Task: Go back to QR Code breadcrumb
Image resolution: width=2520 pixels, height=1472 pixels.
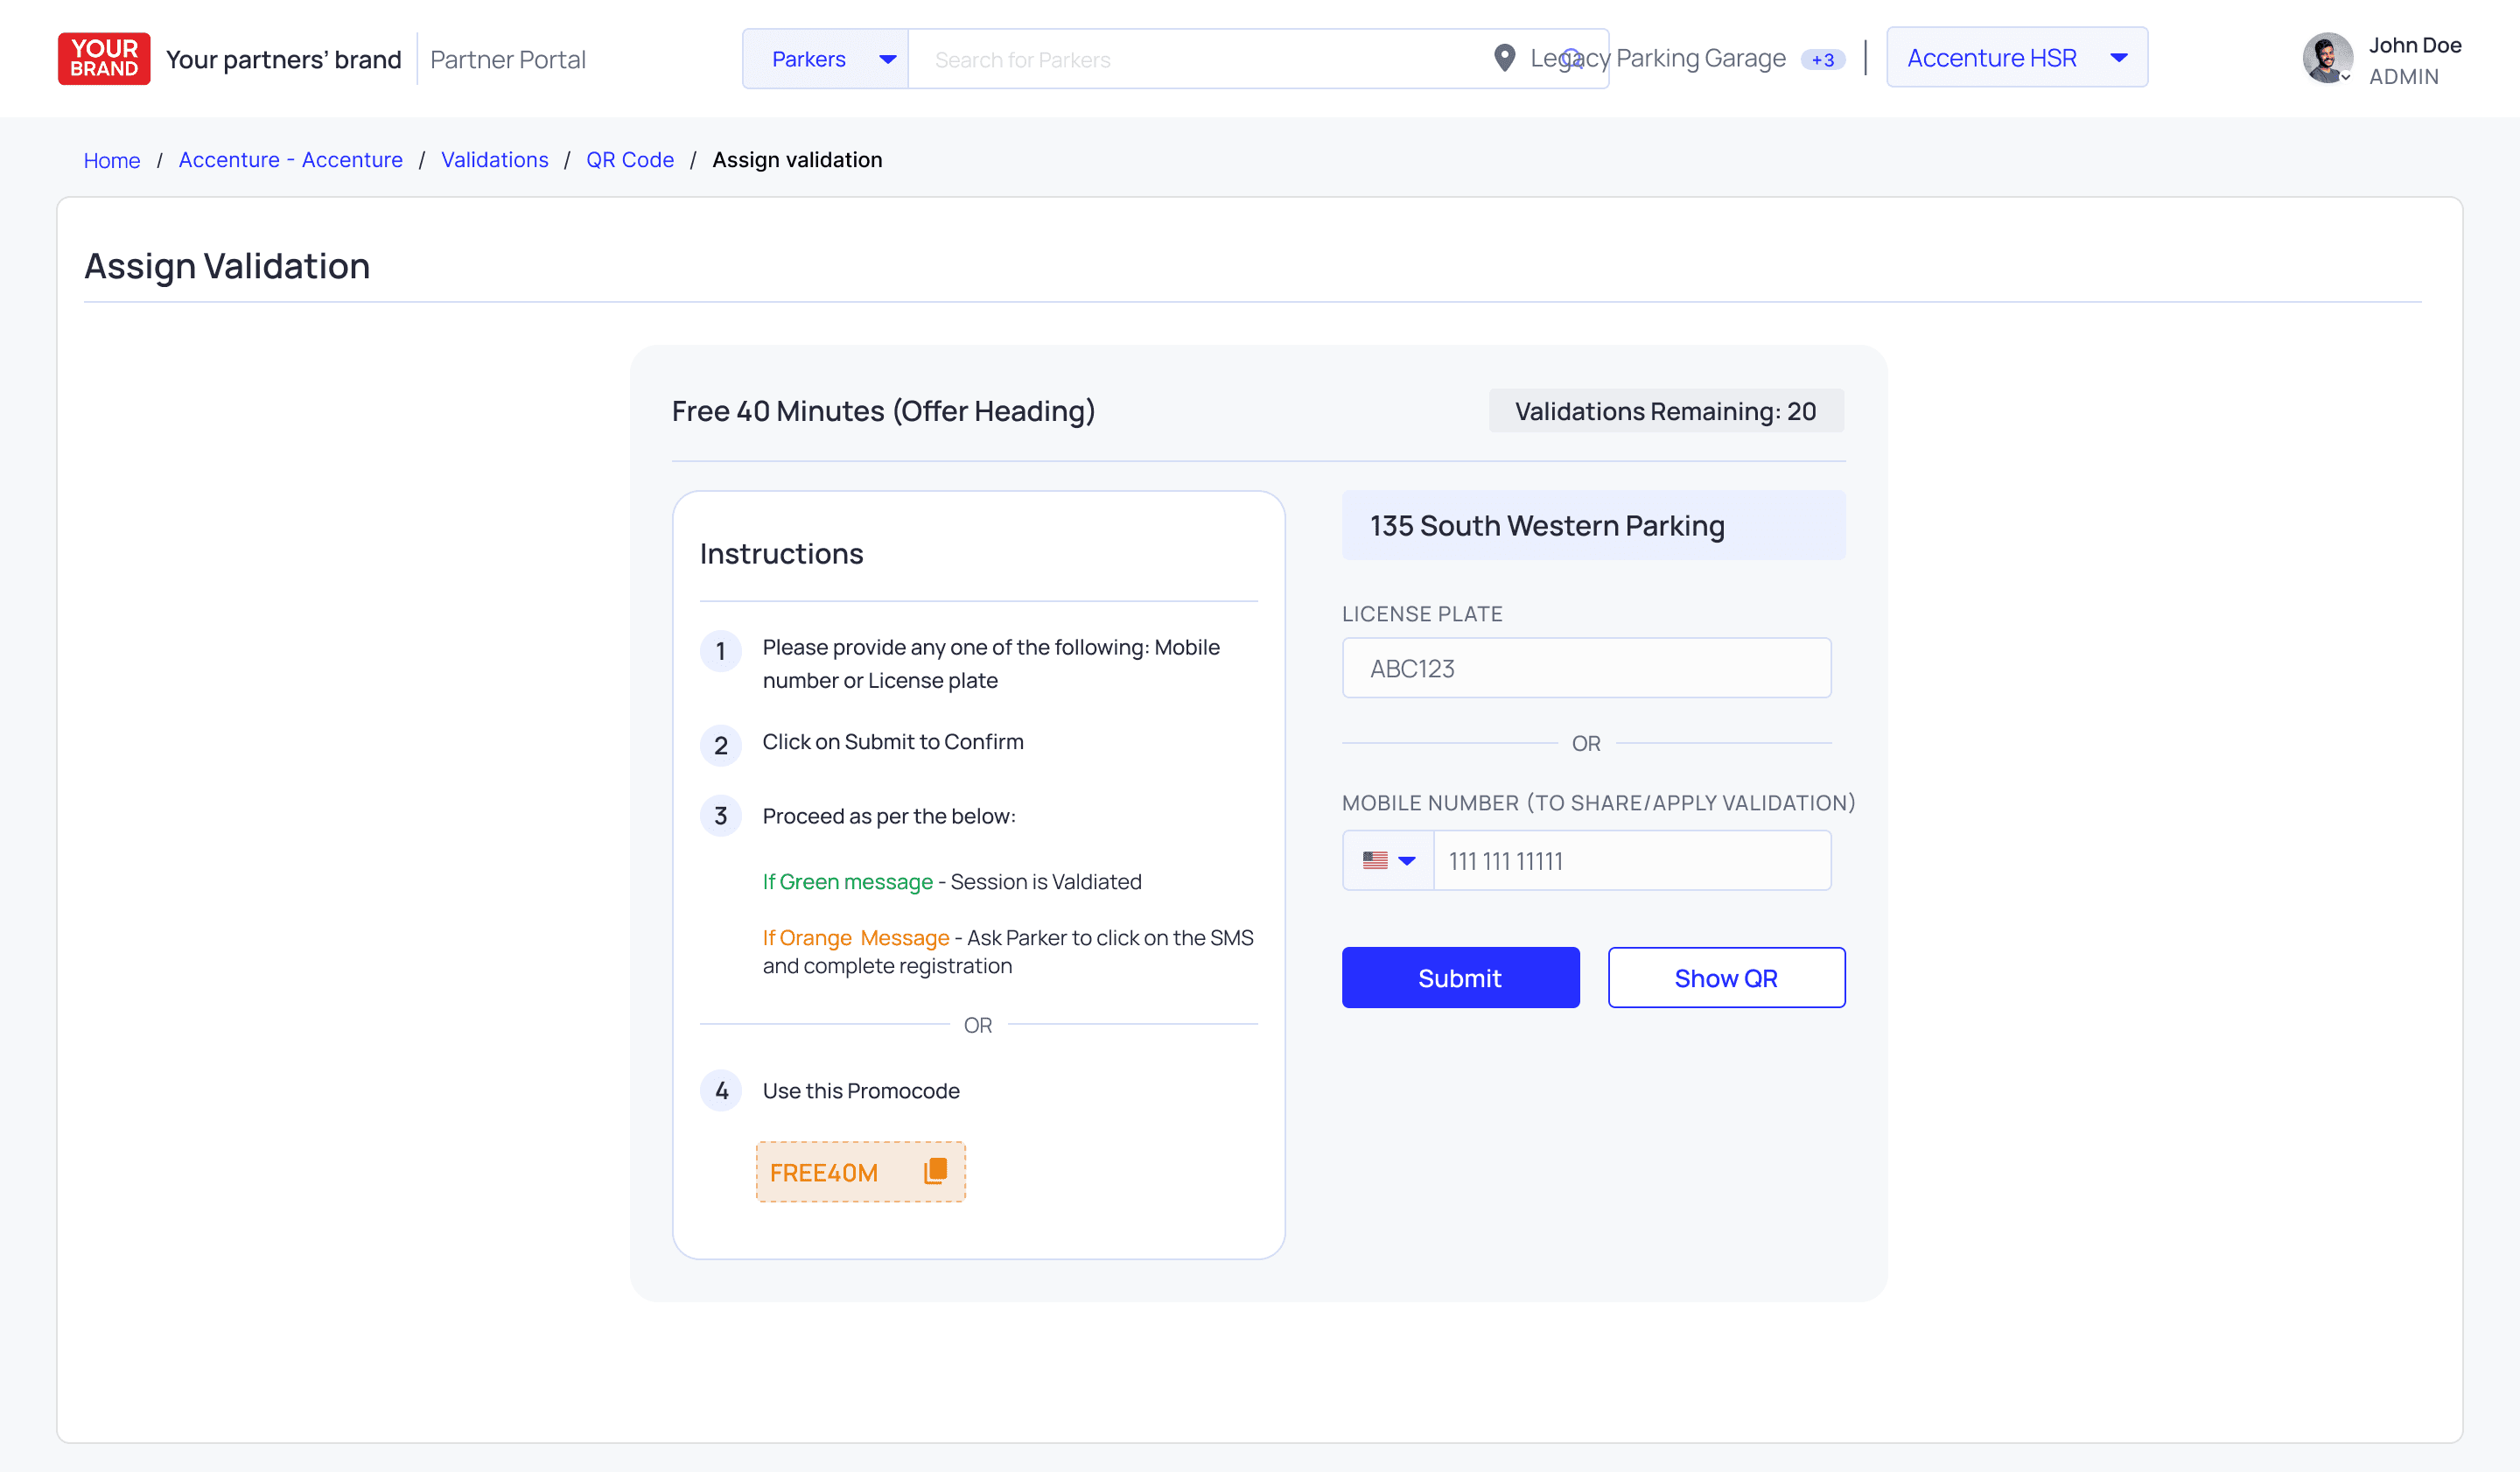Action: point(629,160)
